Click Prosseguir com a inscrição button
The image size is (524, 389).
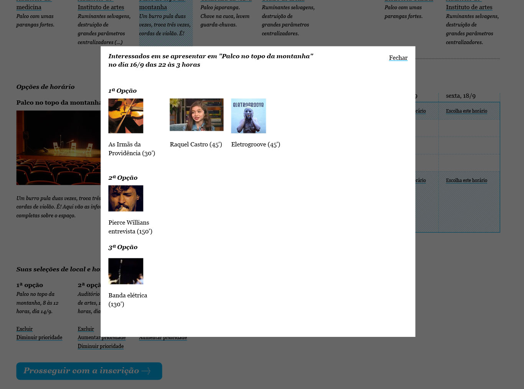(89, 371)
